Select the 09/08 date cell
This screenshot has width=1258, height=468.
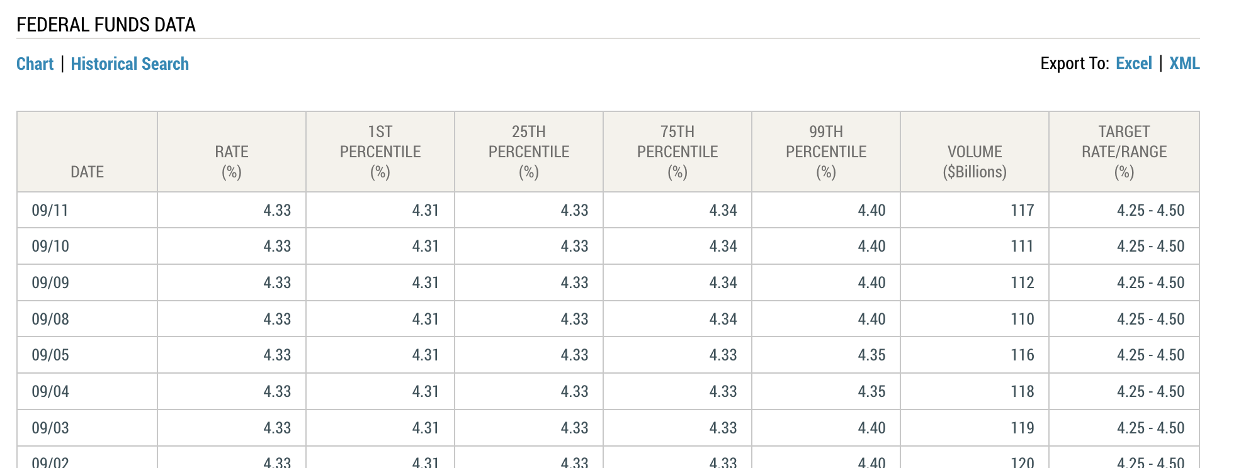(x=87, y=319)
